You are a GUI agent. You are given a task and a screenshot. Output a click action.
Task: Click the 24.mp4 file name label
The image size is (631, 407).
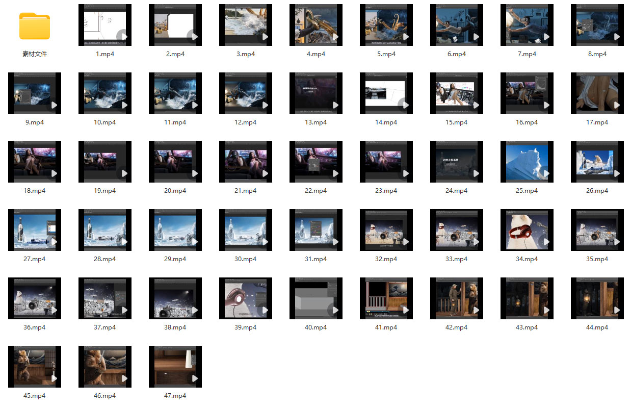click(x=457, y=191)
